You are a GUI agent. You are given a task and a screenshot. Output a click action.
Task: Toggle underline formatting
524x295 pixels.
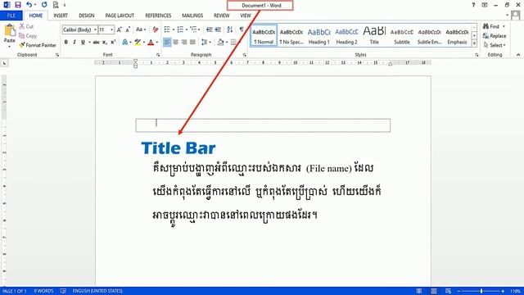(x=83, y=42)
